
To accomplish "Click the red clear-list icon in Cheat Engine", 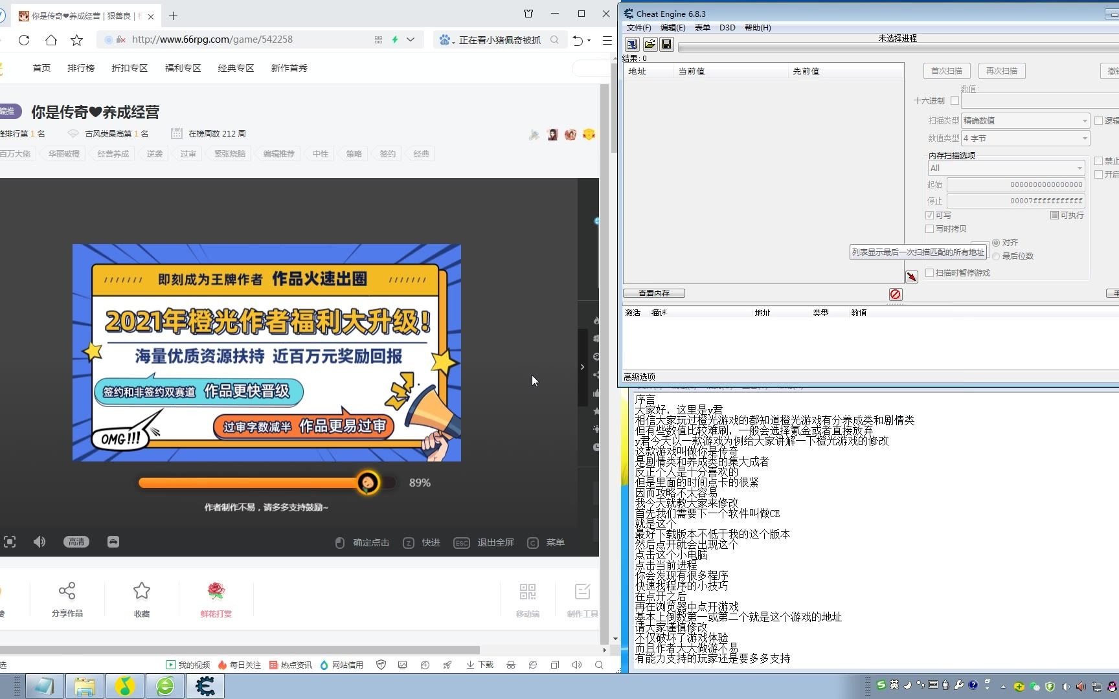I will point(895,294).
